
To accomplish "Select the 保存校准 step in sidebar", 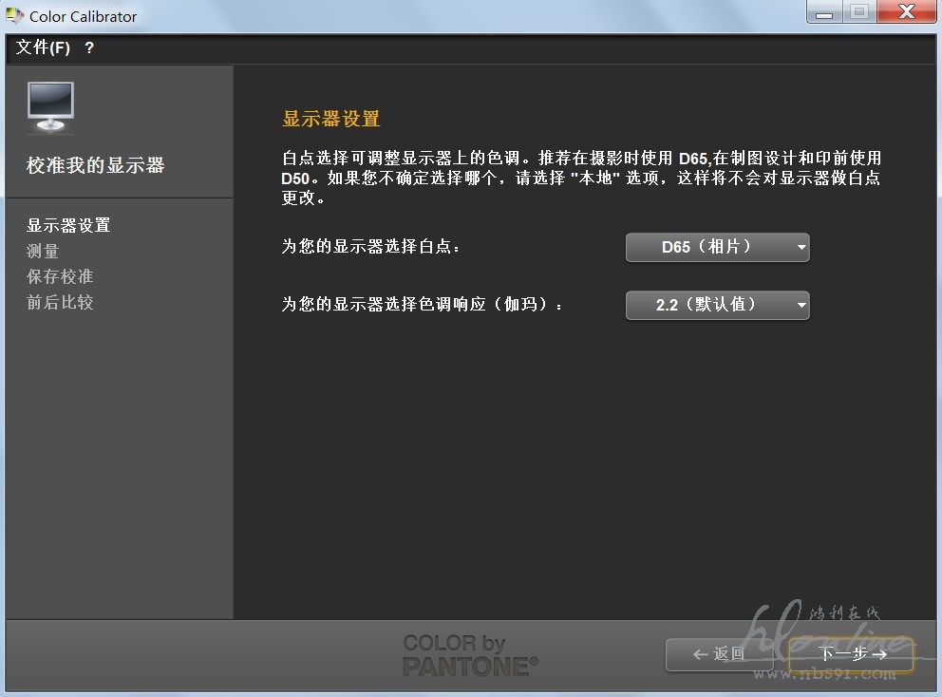I will (x=60, y=276).
